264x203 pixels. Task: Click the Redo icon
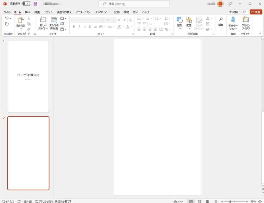7,24
